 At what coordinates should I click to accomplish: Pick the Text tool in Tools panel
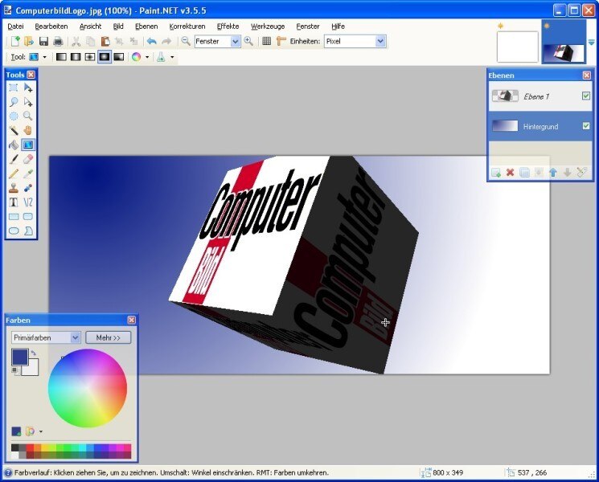point(14,202)
